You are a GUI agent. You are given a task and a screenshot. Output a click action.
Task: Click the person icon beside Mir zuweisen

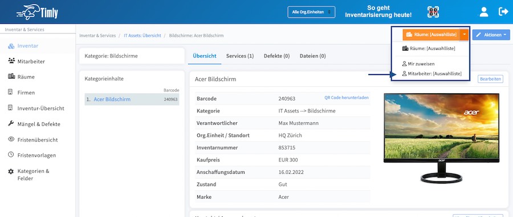click(x=404, y=64)
